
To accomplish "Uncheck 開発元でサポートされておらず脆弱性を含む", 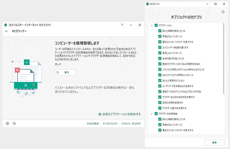I will (160, 64).
